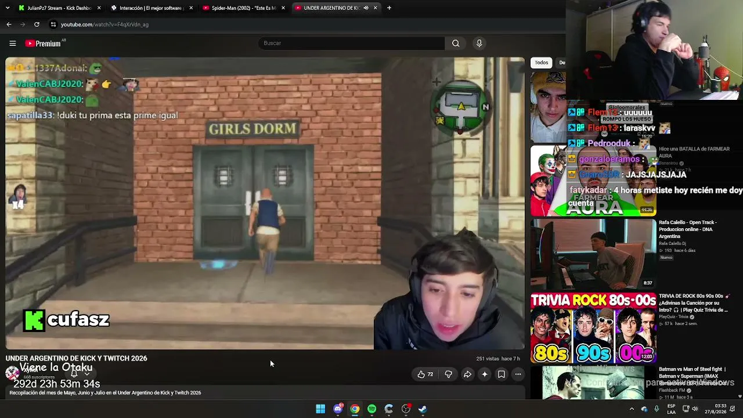The width and height of the screenshot is (743, 418).
Task: Show hidden system tray icons
Action: [x=632, y=409]
